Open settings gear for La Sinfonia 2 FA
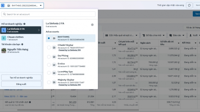The width and height of the screenshot is (200, 112). pos(92,25)
